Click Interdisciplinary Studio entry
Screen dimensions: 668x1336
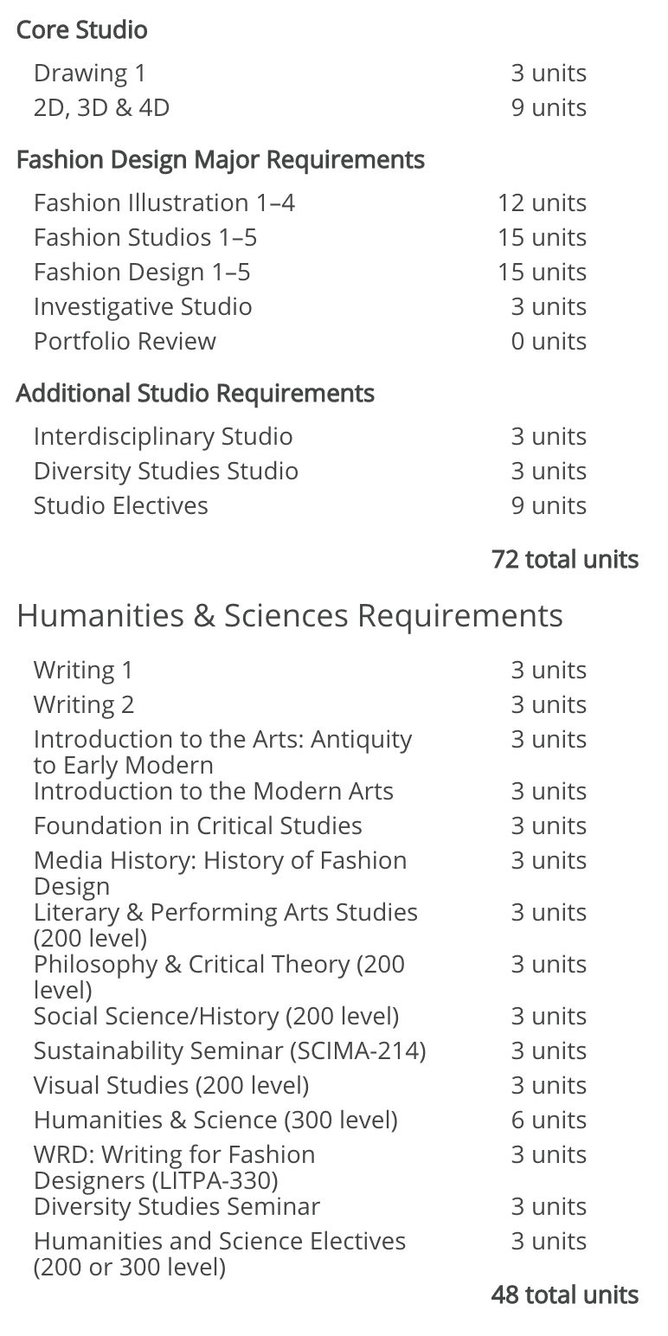164,437
